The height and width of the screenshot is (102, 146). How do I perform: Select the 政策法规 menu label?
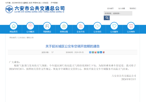(64, 32)
